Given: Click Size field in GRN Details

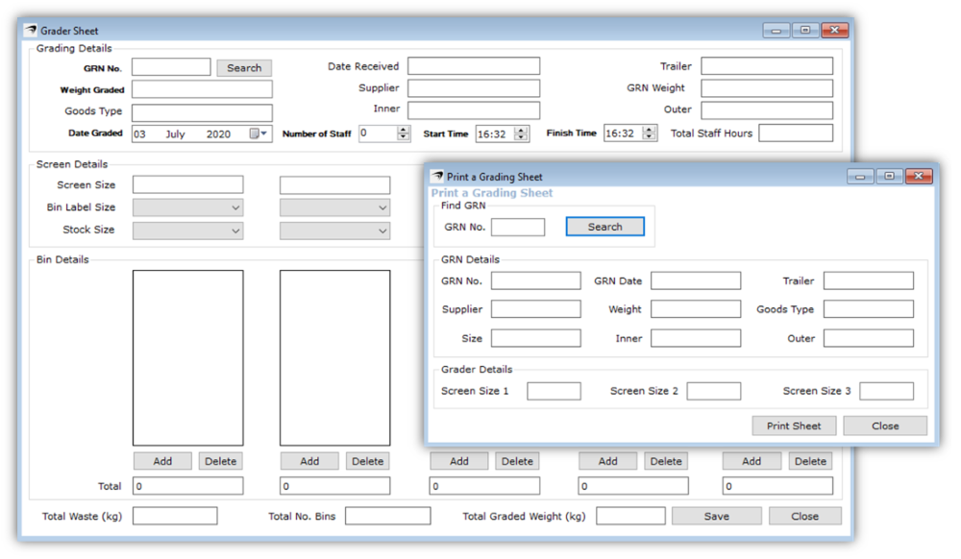Looking at the screenshot, I should click(535, 338).
